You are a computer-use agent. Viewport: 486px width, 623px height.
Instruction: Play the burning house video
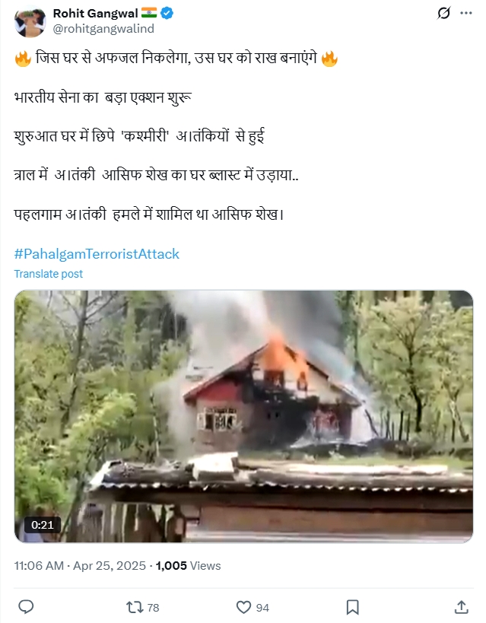point(243,416)
